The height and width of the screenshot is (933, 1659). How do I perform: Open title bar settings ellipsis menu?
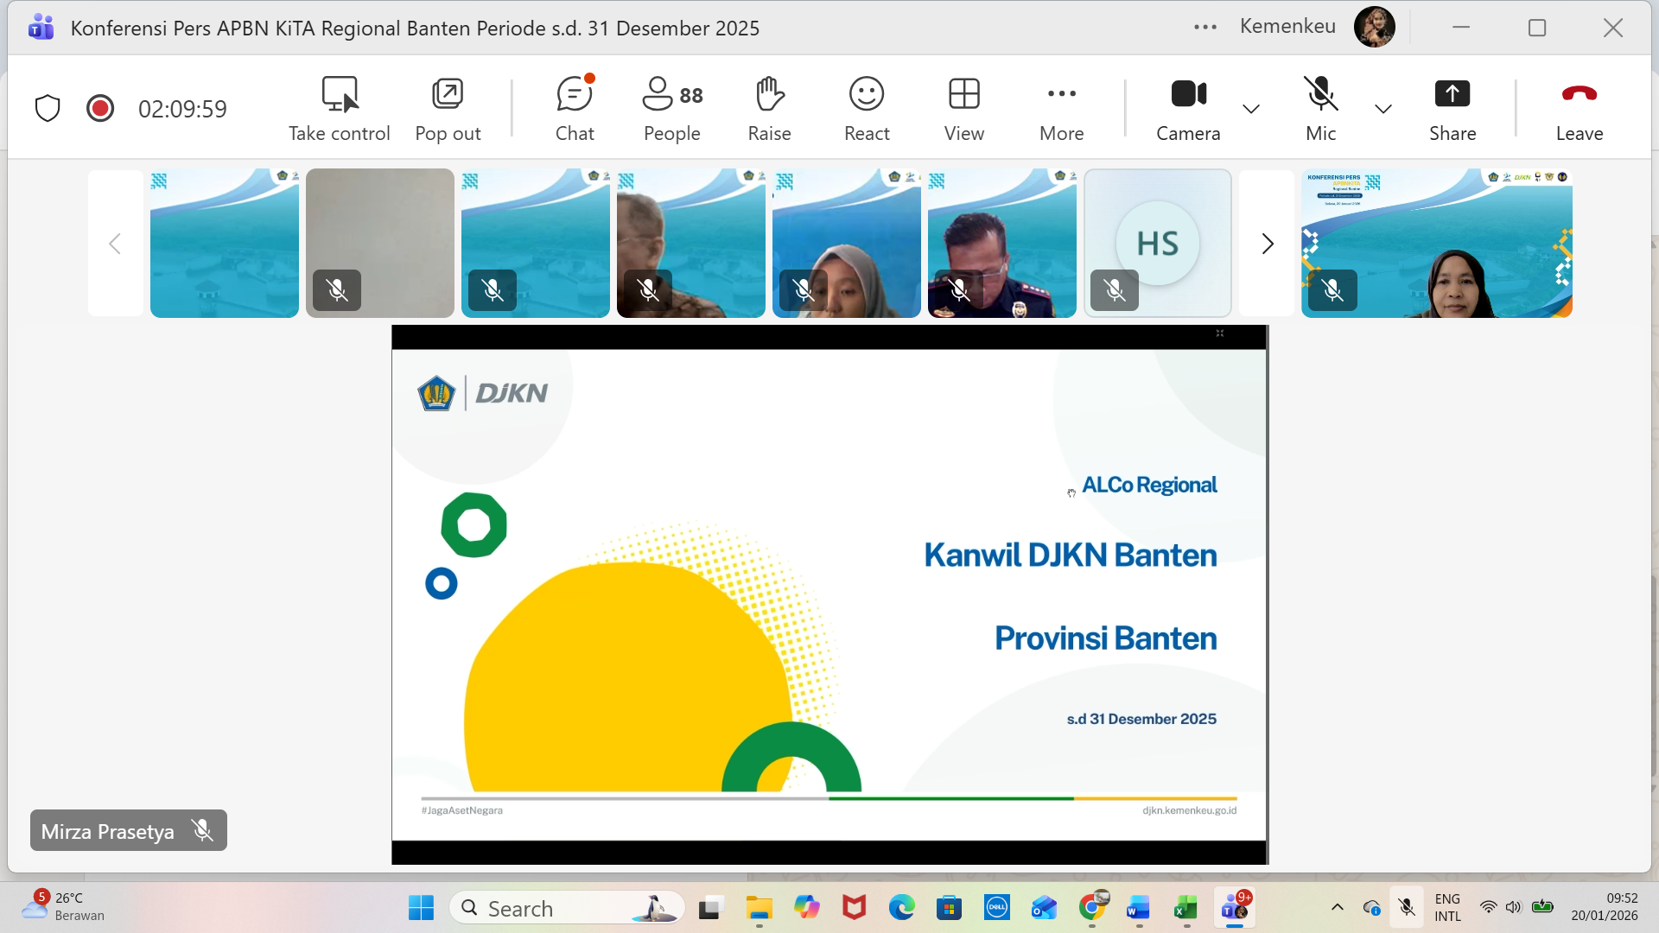[1205, 28]
